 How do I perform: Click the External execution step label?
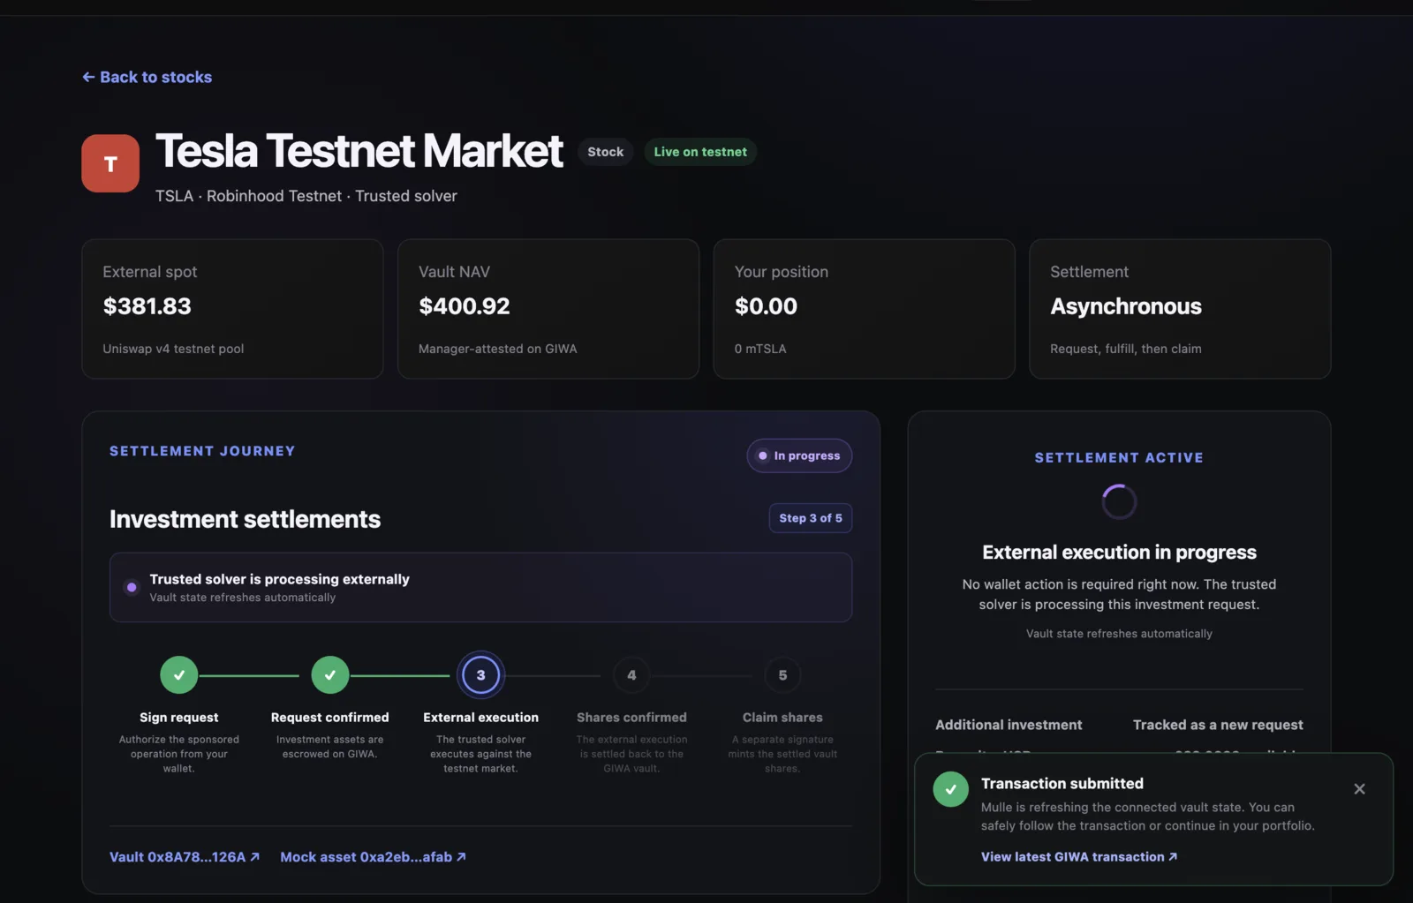480,718
